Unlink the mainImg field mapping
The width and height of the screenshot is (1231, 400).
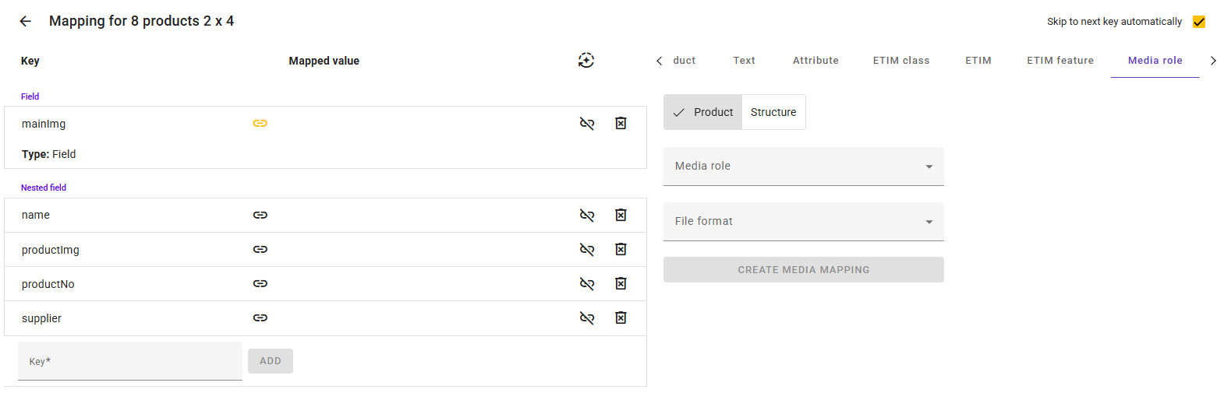pos(587,124)
